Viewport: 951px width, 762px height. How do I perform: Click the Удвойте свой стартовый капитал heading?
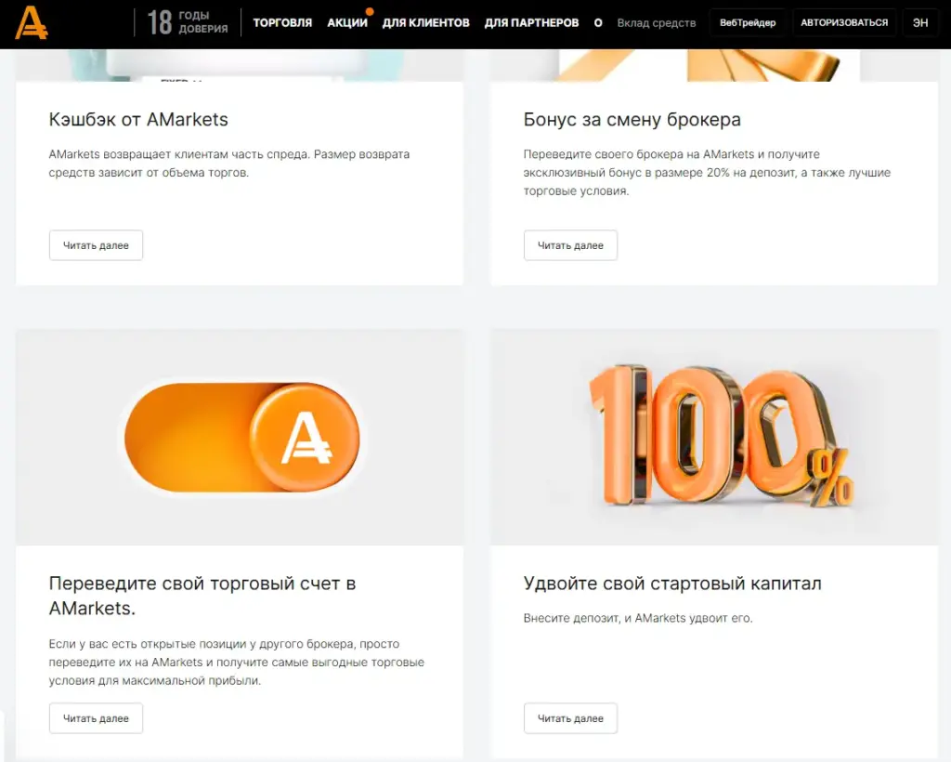(x=671, y=583)
